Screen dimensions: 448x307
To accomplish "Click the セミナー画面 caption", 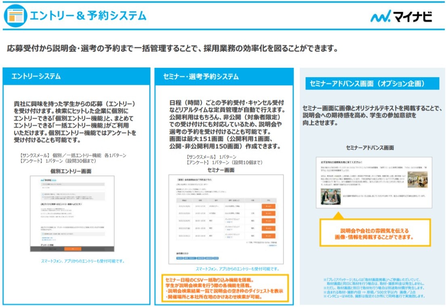I will point(221,170).
